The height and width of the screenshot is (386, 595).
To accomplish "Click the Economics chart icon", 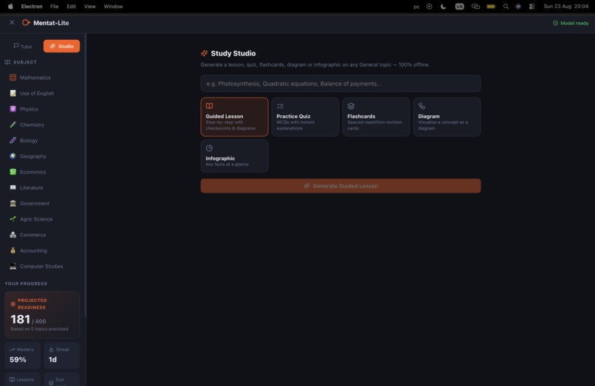I will (x=13, y=172).
